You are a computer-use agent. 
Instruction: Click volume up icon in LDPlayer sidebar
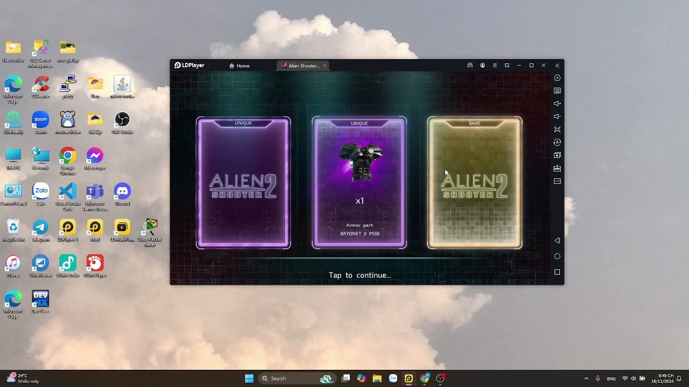pyautogui.click(x=557, y=104)
